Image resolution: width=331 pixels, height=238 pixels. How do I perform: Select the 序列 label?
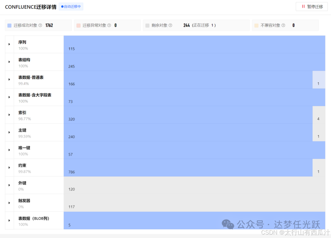[22, 42]
